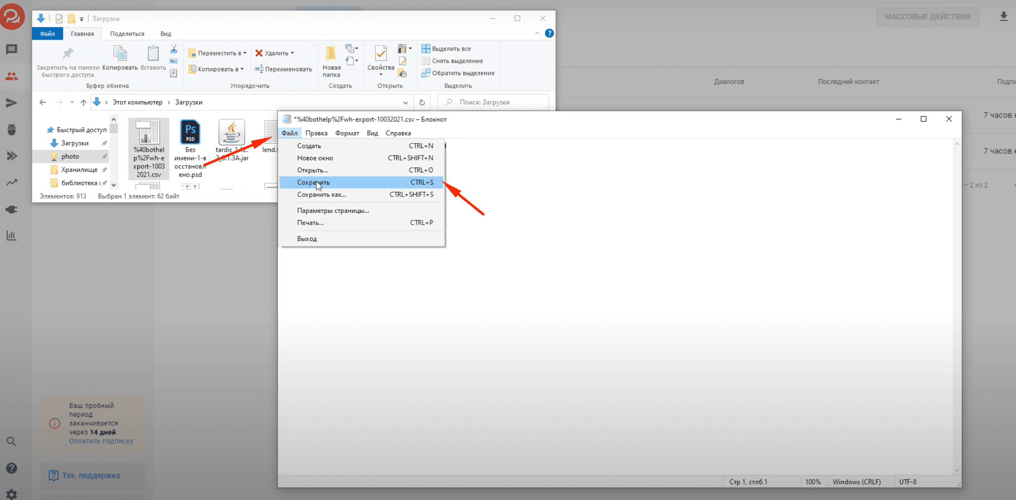Choose Save (Сохранить) in Notepad File menu
Viewport: 1016px width, 500px height.
(x=314, y=182)
